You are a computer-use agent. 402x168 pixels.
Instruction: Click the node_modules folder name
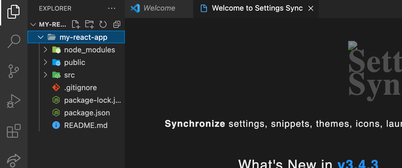(90, 50)
